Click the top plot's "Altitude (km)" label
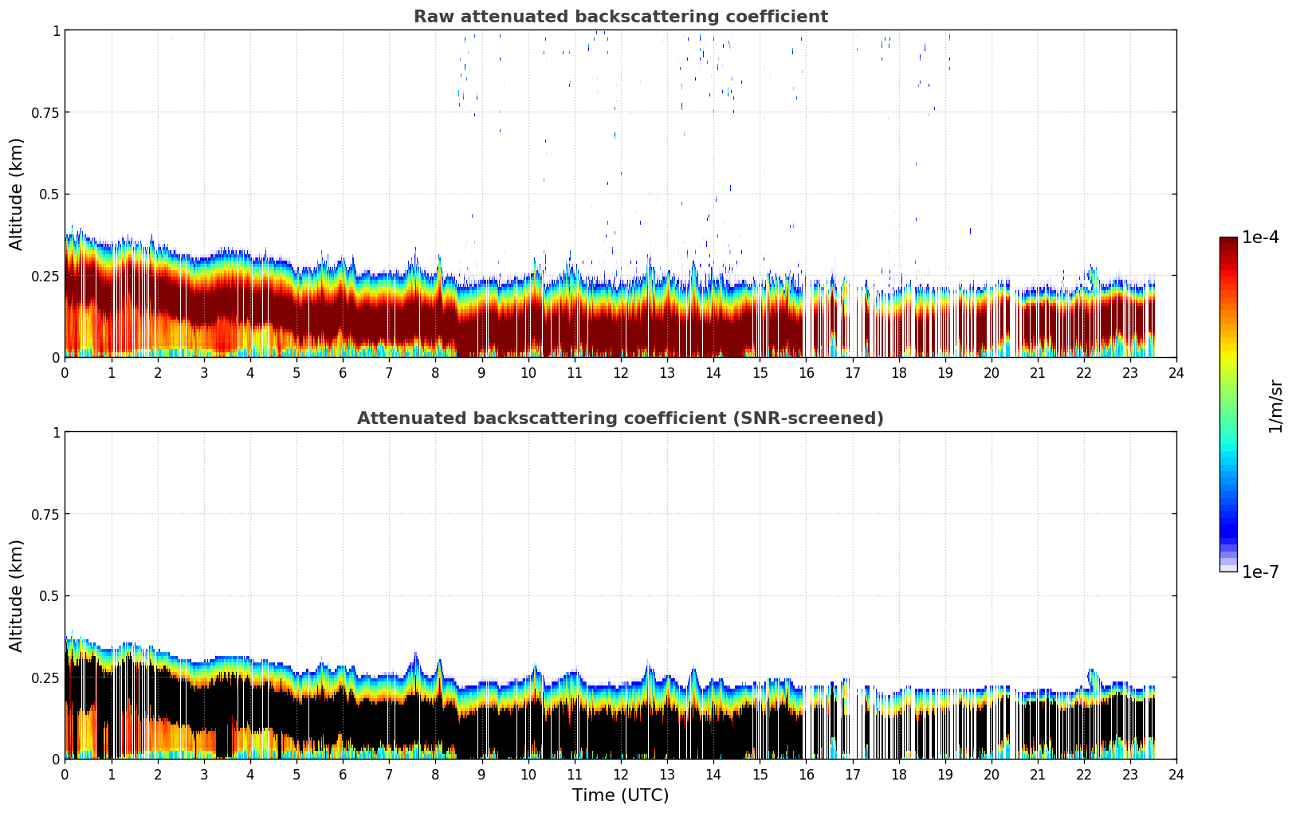This screenshot has width=1292, height=813. pyautogui.click(x=17, y=194)
